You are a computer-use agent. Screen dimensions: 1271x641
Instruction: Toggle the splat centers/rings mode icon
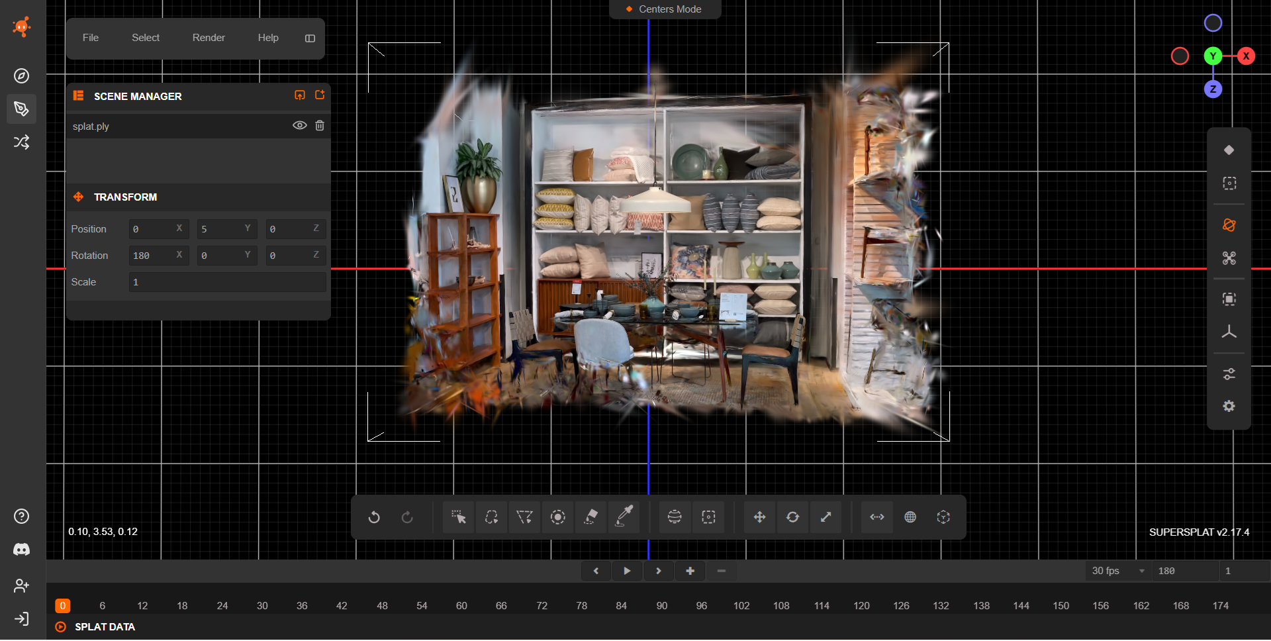[1229, 150]
